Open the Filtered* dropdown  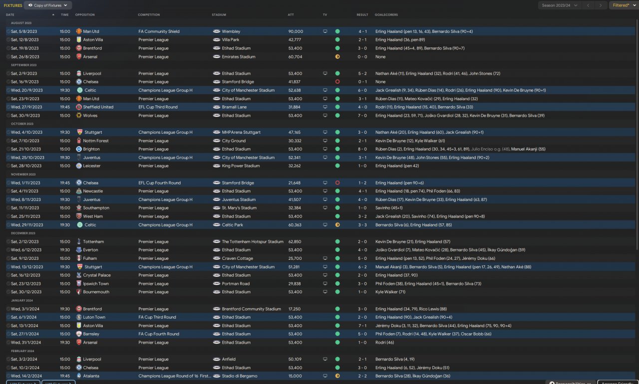click(x=624, y=5)
